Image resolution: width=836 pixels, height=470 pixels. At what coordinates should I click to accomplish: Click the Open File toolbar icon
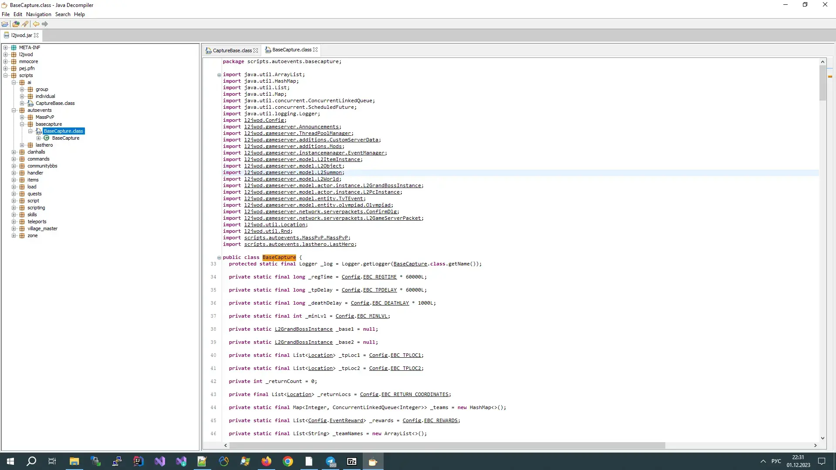click(5, 24)
